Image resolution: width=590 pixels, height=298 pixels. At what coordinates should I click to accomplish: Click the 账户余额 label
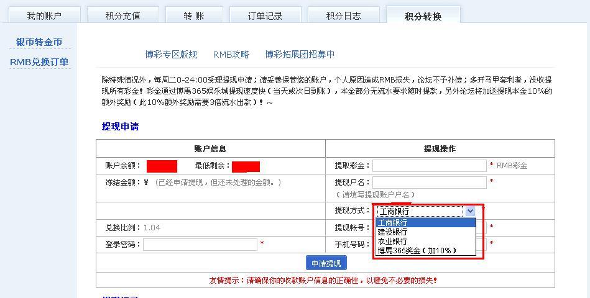pos(123,166)
